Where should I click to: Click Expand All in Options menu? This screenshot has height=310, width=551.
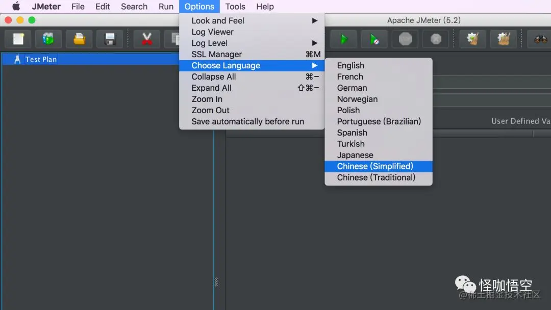click(252, 88)
